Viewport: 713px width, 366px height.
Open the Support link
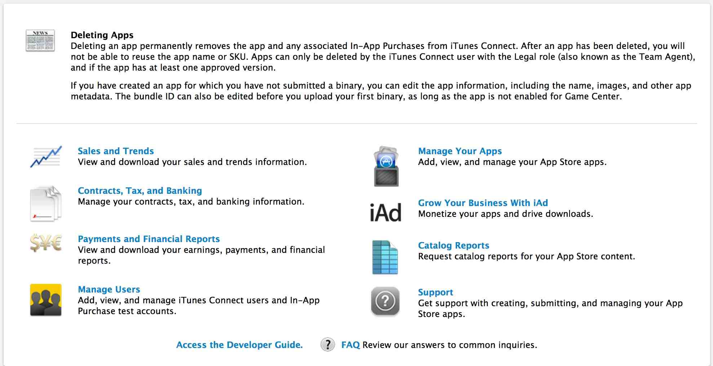(x=435, y=292)
